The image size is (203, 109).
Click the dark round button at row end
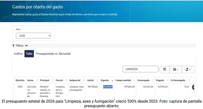193,87
